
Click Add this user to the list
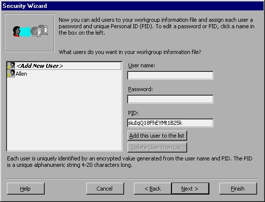point(157,136)
